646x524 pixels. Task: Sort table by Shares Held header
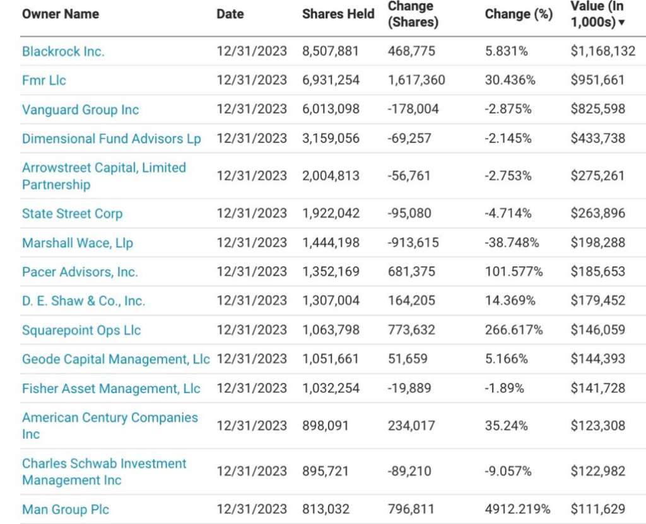338,14
